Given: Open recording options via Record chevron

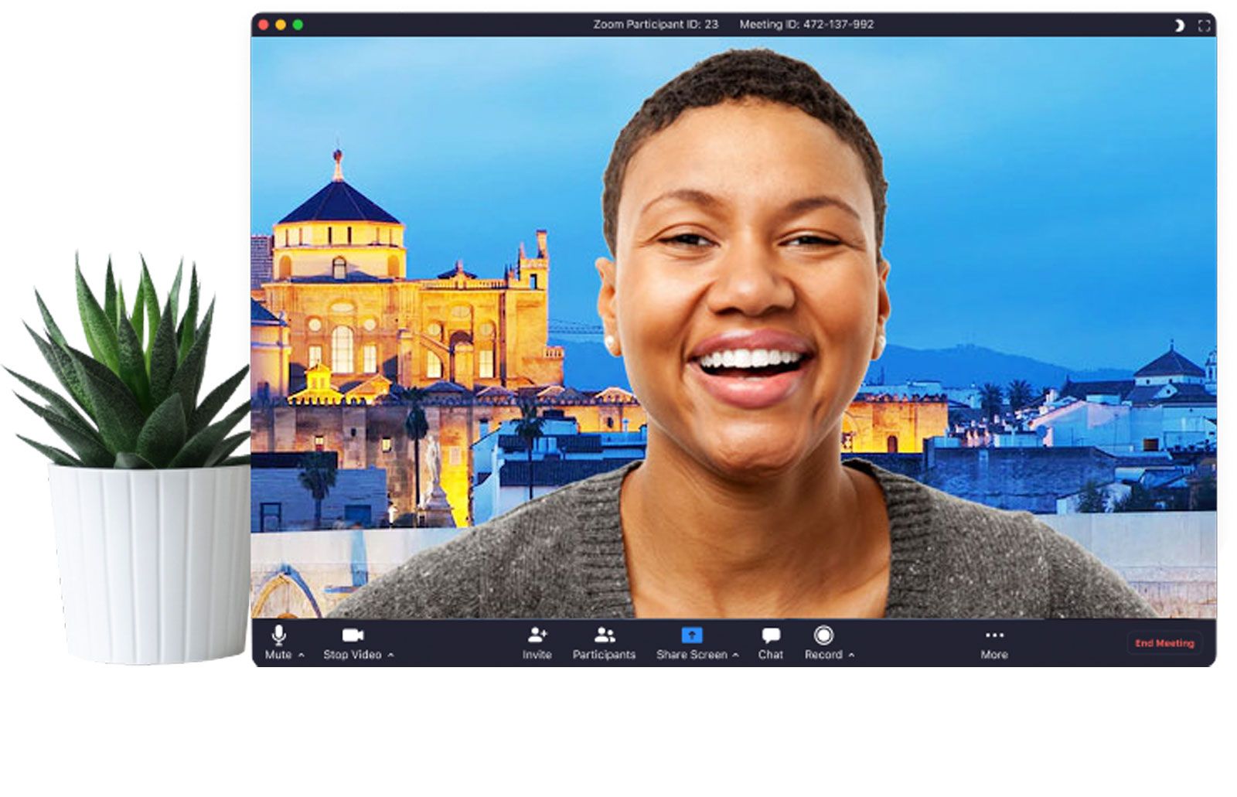Looking at the screenshot, I should click(x=850, y=655).
